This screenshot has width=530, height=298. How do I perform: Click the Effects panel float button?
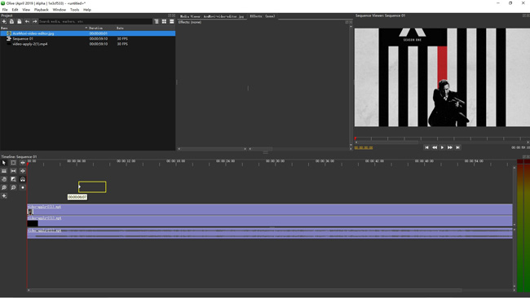pos(347,22)
